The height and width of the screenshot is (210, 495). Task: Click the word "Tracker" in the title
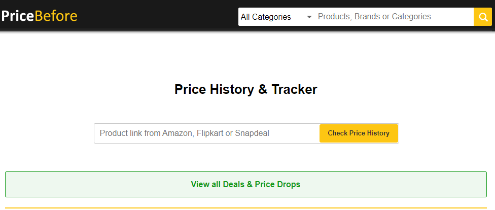click(x=294, y=89)
